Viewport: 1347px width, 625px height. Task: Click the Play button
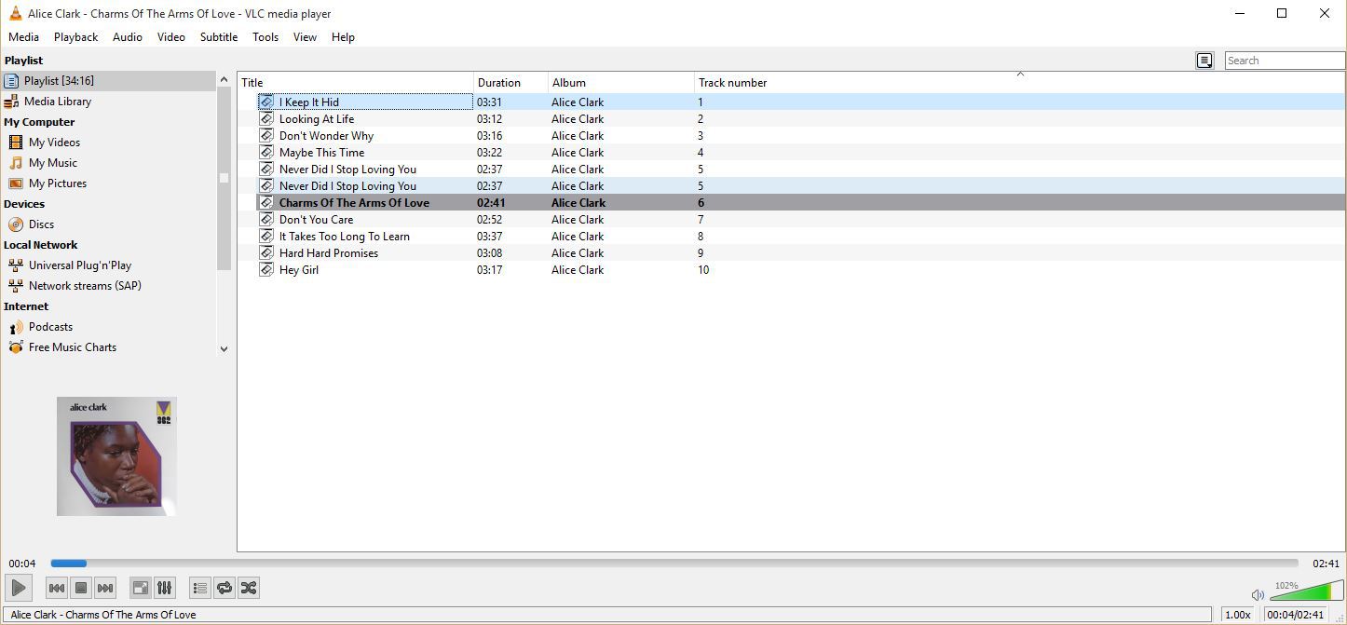(x=18, y=588)
